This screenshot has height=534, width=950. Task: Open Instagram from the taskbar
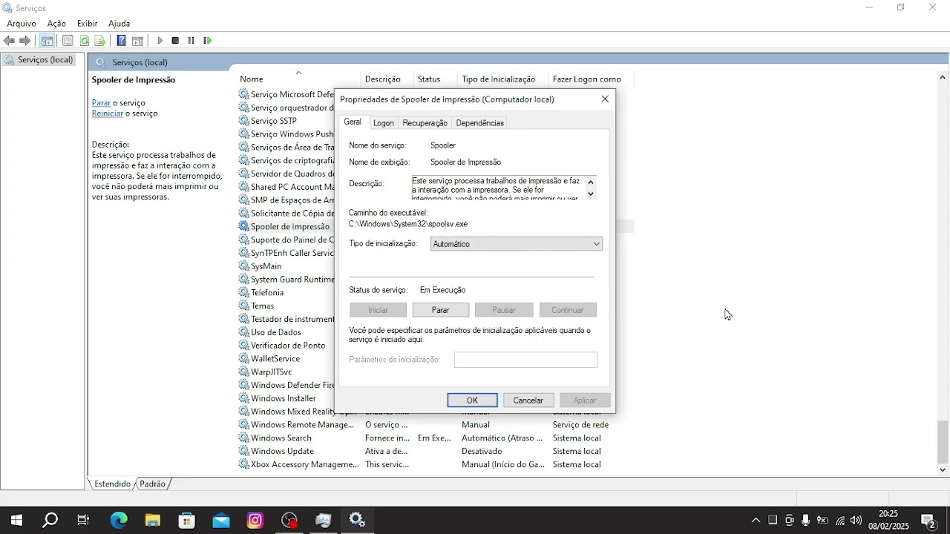tap(255, 521)
